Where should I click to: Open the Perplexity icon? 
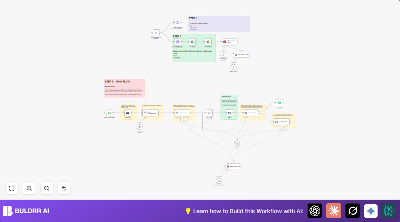point(388,211)
